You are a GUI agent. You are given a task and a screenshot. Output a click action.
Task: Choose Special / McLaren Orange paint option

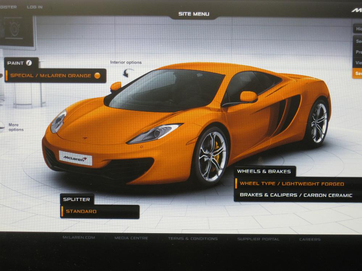click(x=55, y=76)
